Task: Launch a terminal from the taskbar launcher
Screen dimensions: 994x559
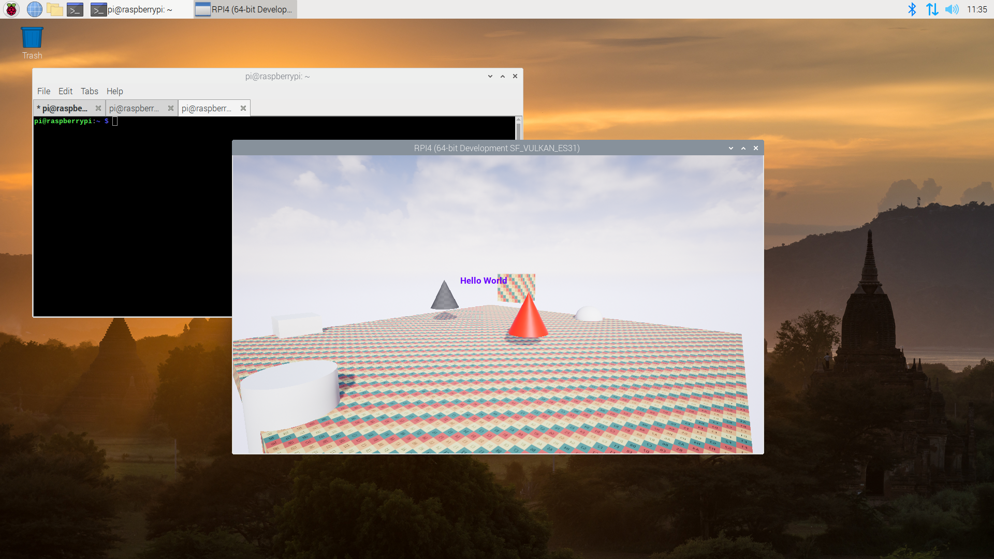Action: pyautogui.click(x=75, y=9)
